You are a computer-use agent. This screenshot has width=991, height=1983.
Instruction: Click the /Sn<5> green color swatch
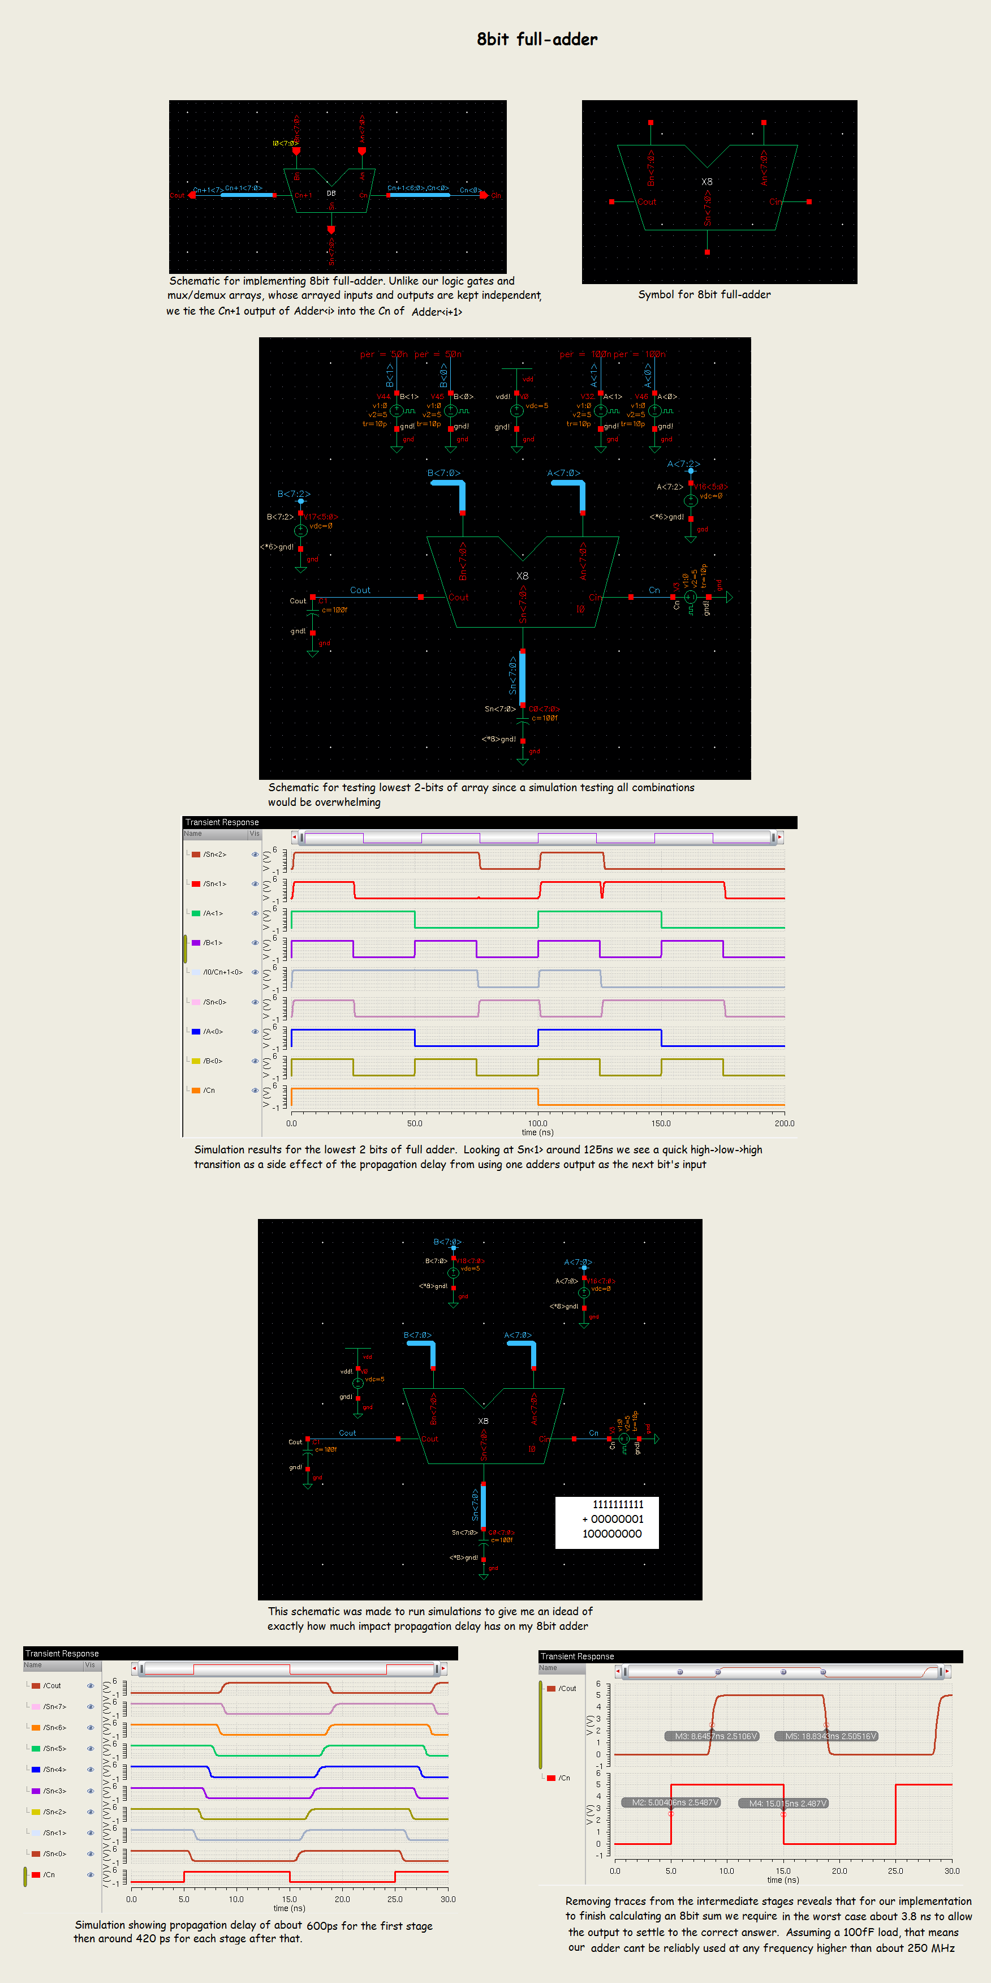pos(36,1749)
